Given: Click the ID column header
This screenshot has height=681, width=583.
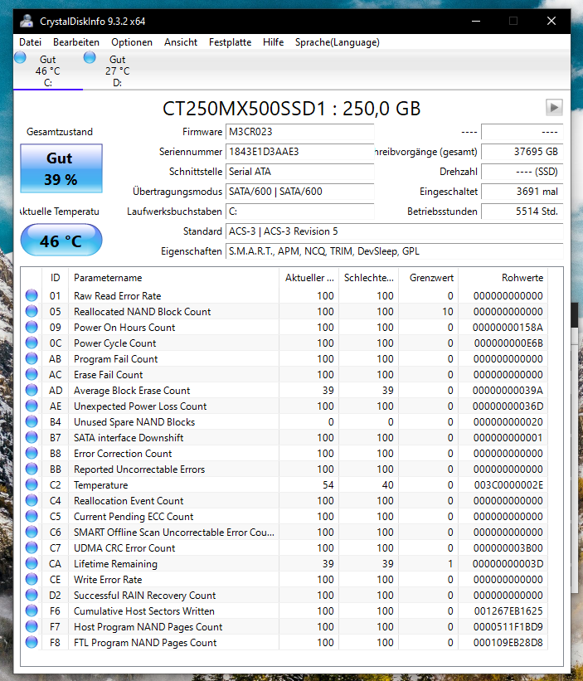Looking at the screenshot, I should [x=55, y=278].
